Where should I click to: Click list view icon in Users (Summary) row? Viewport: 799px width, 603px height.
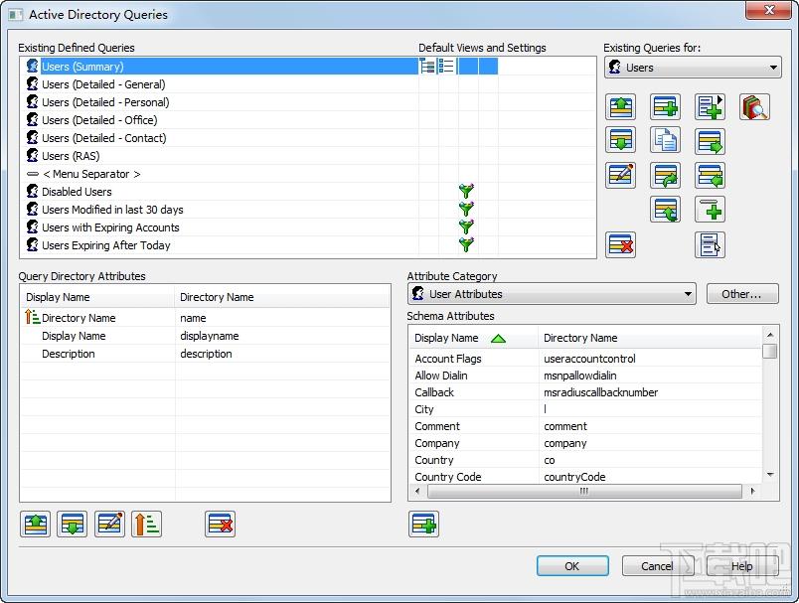click(446, 67)
